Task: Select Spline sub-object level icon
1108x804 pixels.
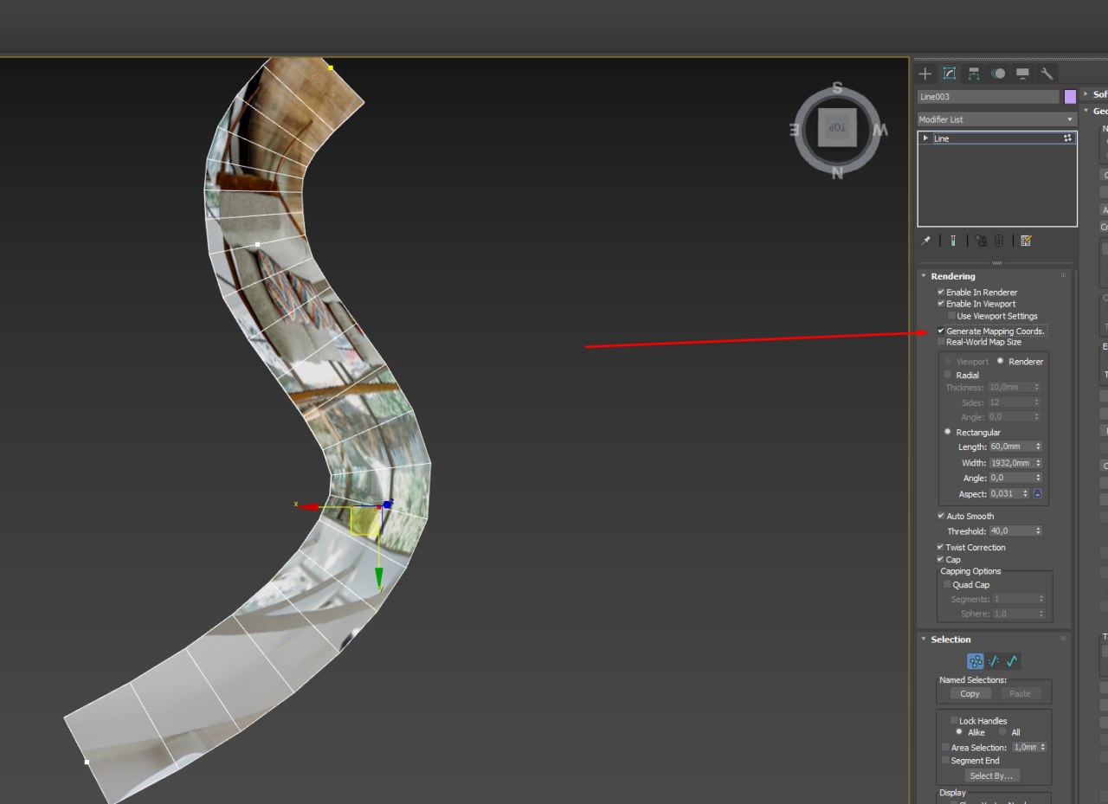Action: click(x=1012, y=661)
